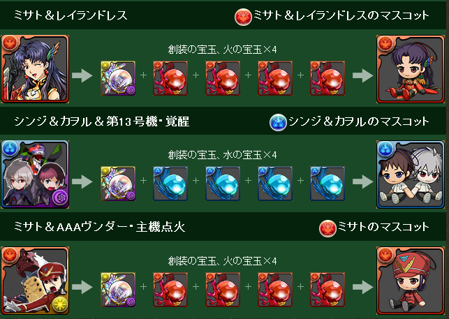The image size is (449, 319).
Task: Click the second blue 水の宝玉 orb
Action: [223, 184]
